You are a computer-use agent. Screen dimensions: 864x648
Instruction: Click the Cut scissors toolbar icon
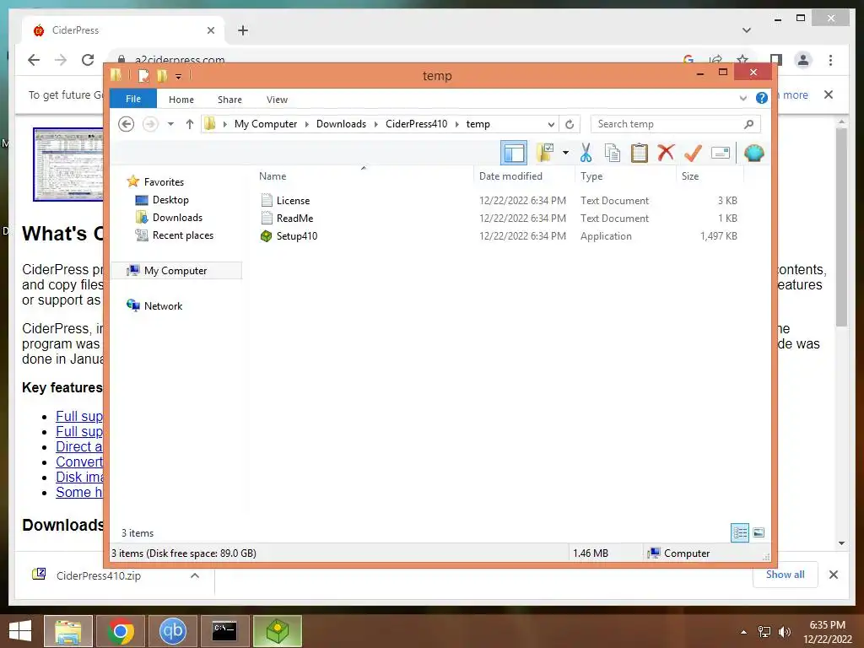586,153
